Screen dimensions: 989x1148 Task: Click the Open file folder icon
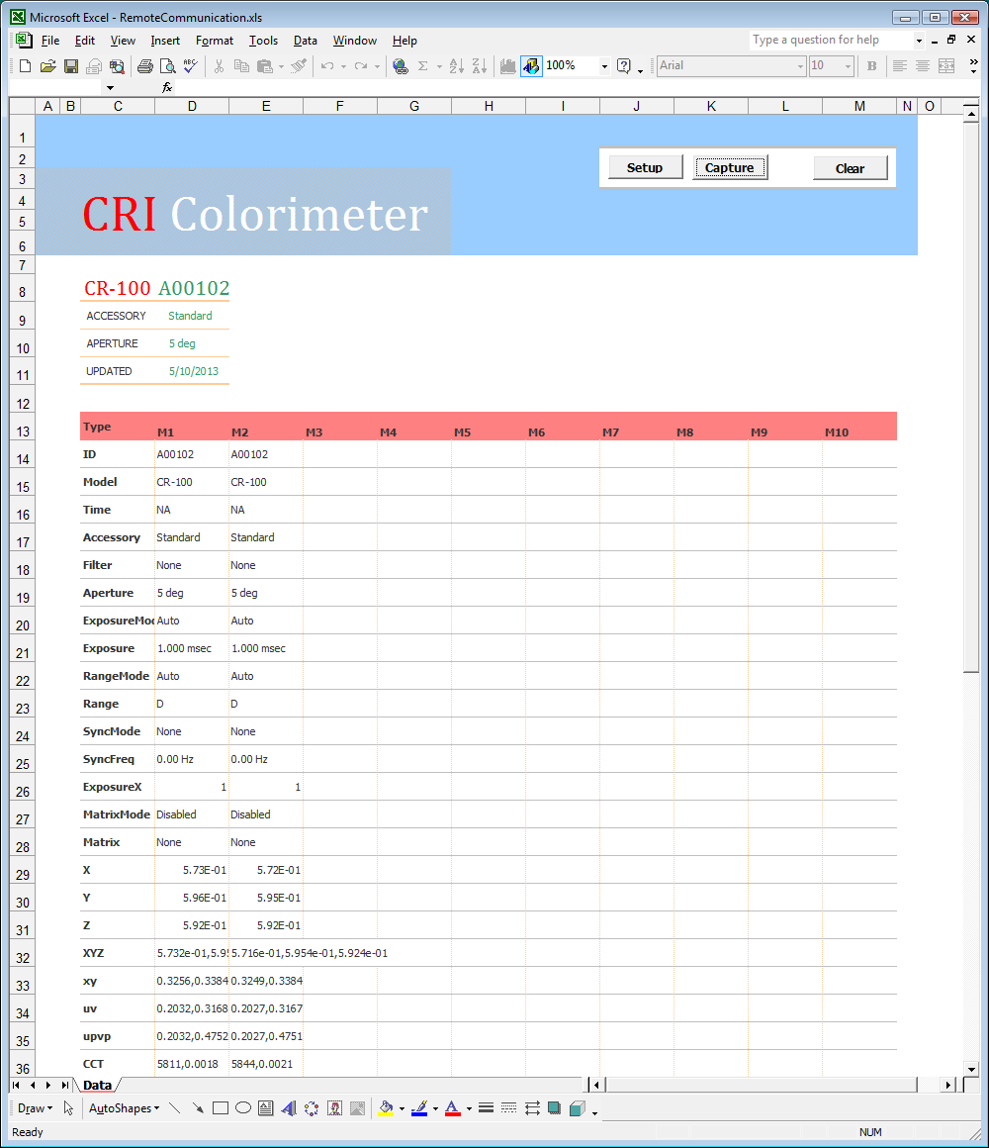tap(48, 66)
